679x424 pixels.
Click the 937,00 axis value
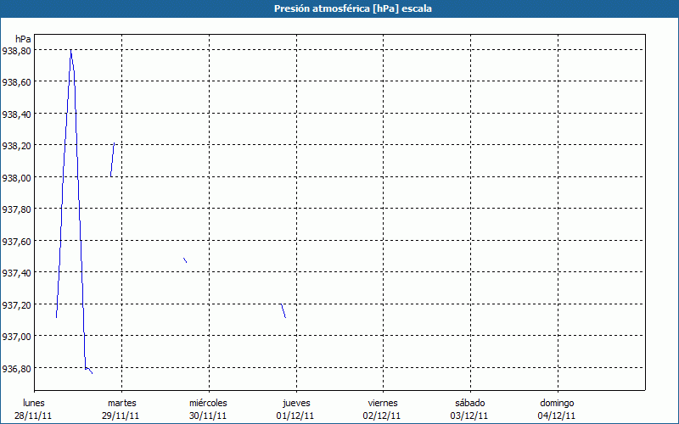tap(16, 337)
